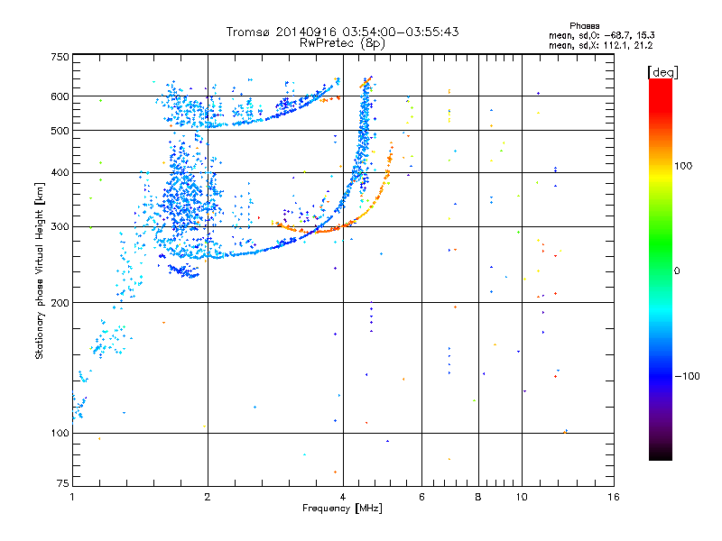Click the plot title 'Tromsø 20140916 03:54:00-03:55:43'
The width and height of the screenshot is (722, 541).
pos(342,32)
